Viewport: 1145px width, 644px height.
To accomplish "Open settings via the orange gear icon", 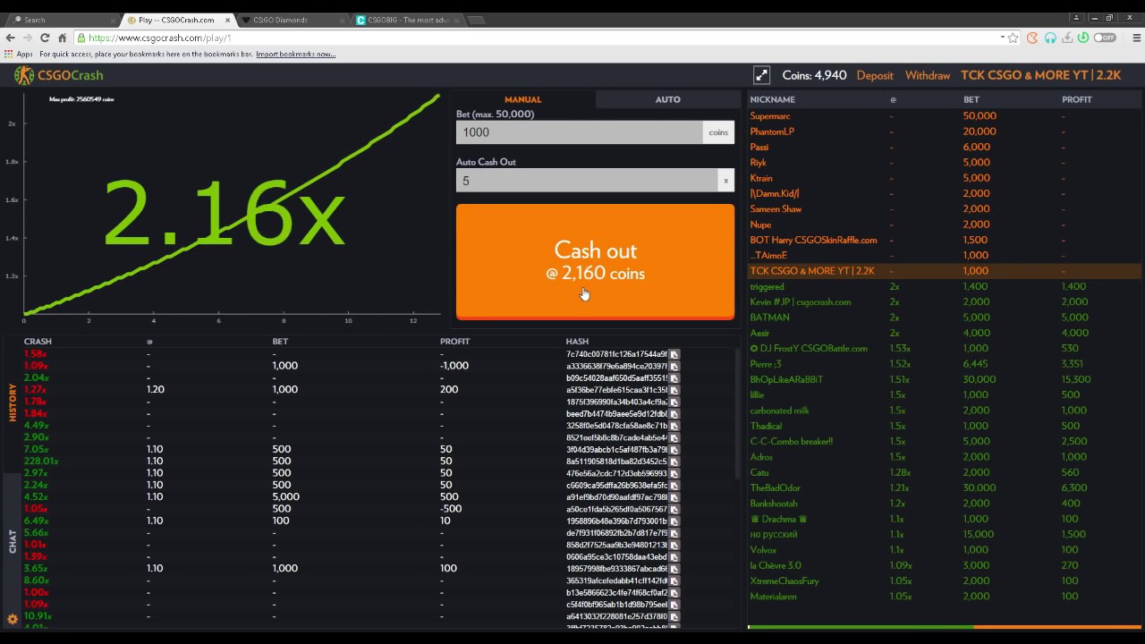I will (x=13, y=619).
